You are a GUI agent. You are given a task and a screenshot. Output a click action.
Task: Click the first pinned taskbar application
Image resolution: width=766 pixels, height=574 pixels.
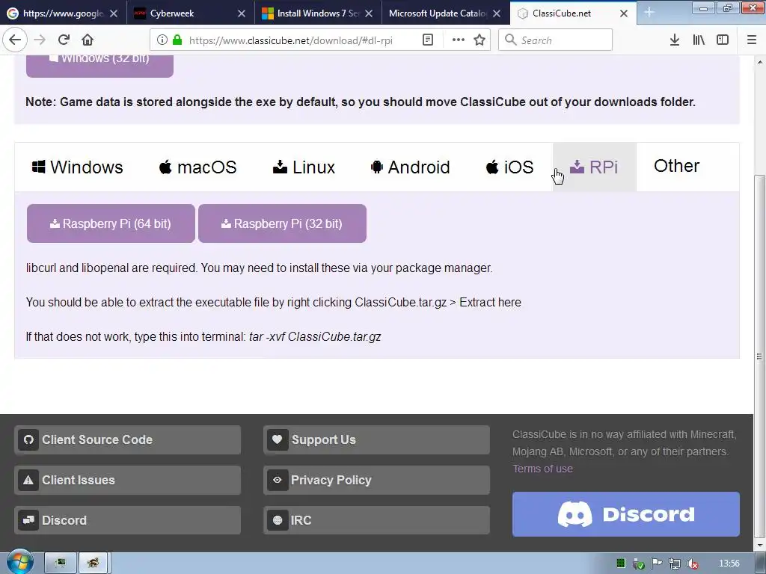[x=61, y=564]
